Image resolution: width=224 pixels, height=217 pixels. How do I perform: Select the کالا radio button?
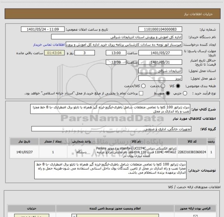coord(178,86)
